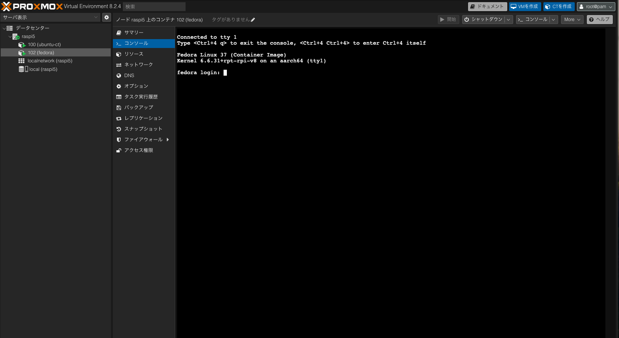Expand the firewall submenu arrow
The height and width of the screenshot is (338, 619).
(167, 139)
